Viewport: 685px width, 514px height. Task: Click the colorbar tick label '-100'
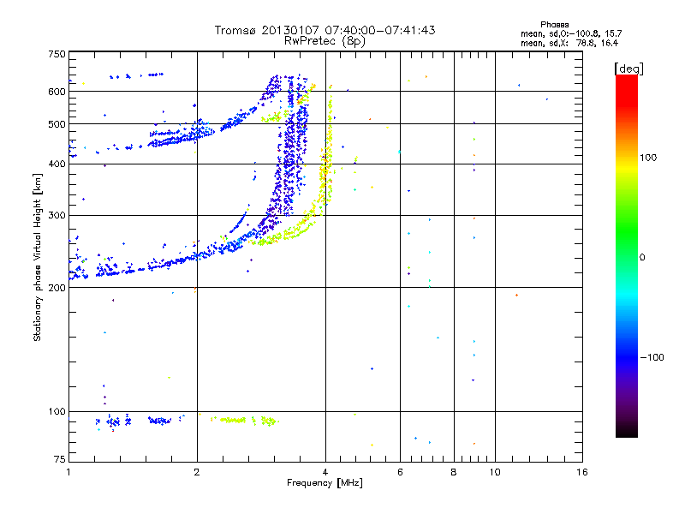click(652, 357)
